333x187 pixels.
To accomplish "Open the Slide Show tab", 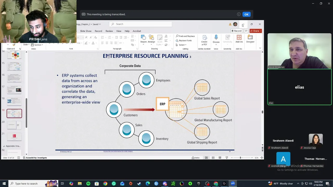I will (x=86, y=31).
